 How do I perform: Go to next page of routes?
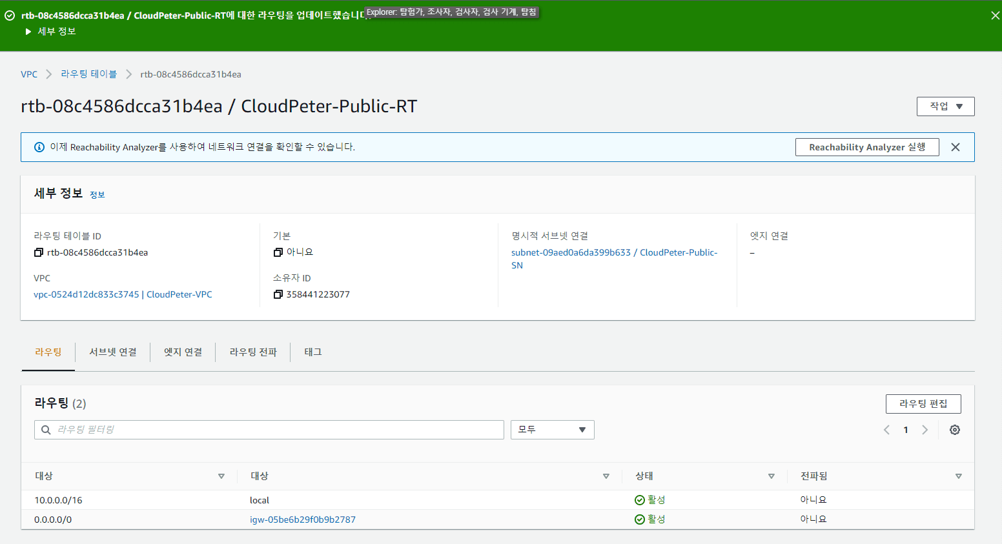pos(925,430)
